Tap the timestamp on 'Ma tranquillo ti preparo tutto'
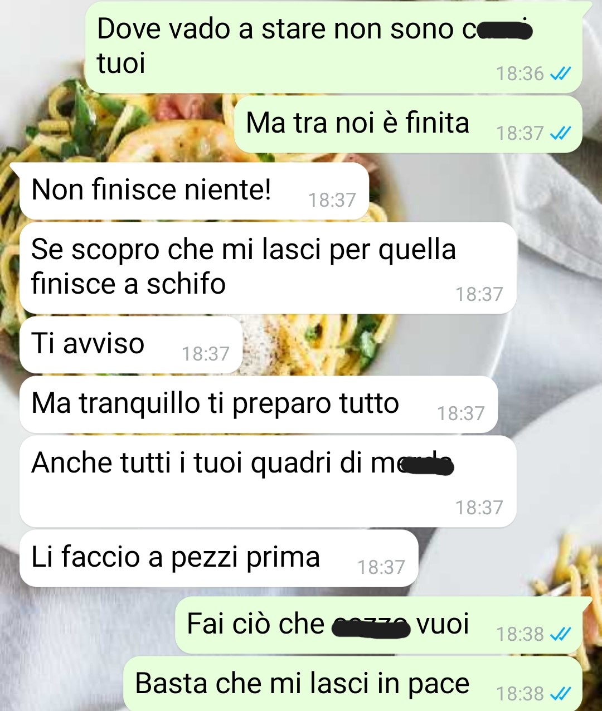This screenshot has width=602, height=711. pyautogui.click(x=461, y=413)
